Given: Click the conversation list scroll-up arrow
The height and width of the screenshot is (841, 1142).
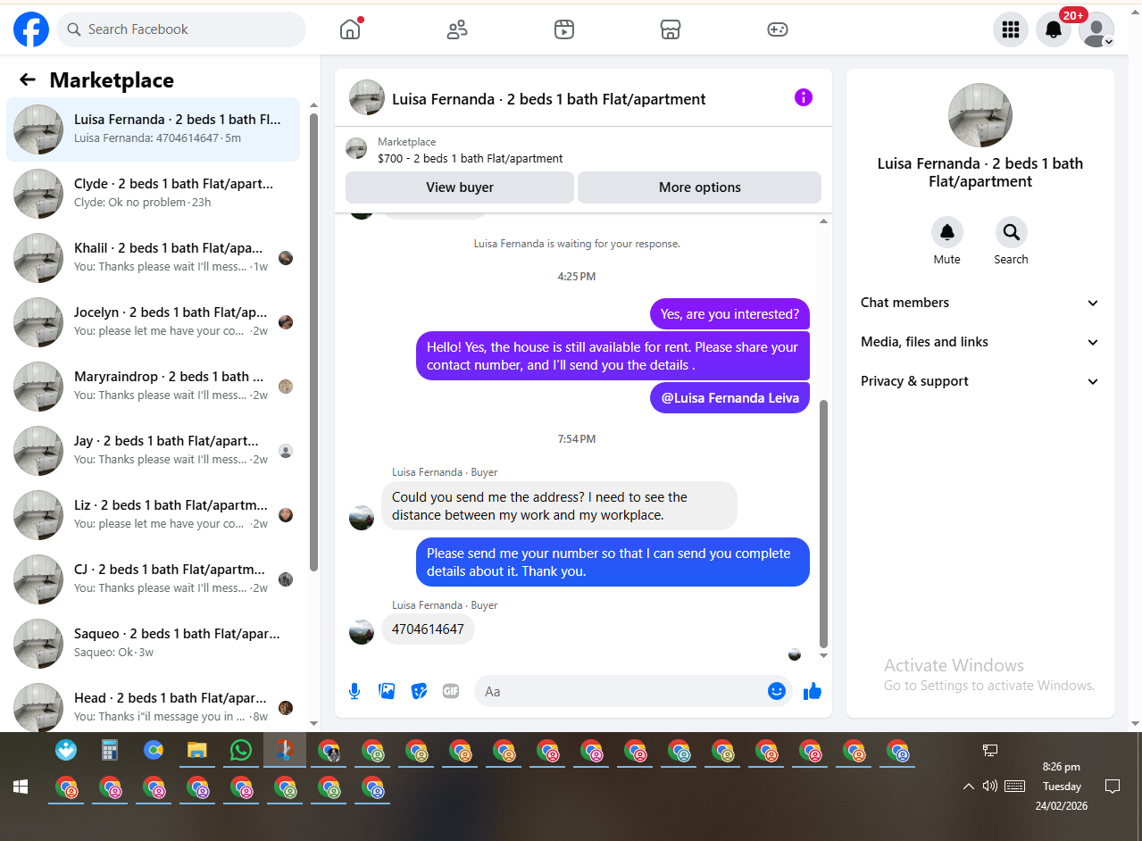Looking at the screenshot, I should tap(313, 104).
